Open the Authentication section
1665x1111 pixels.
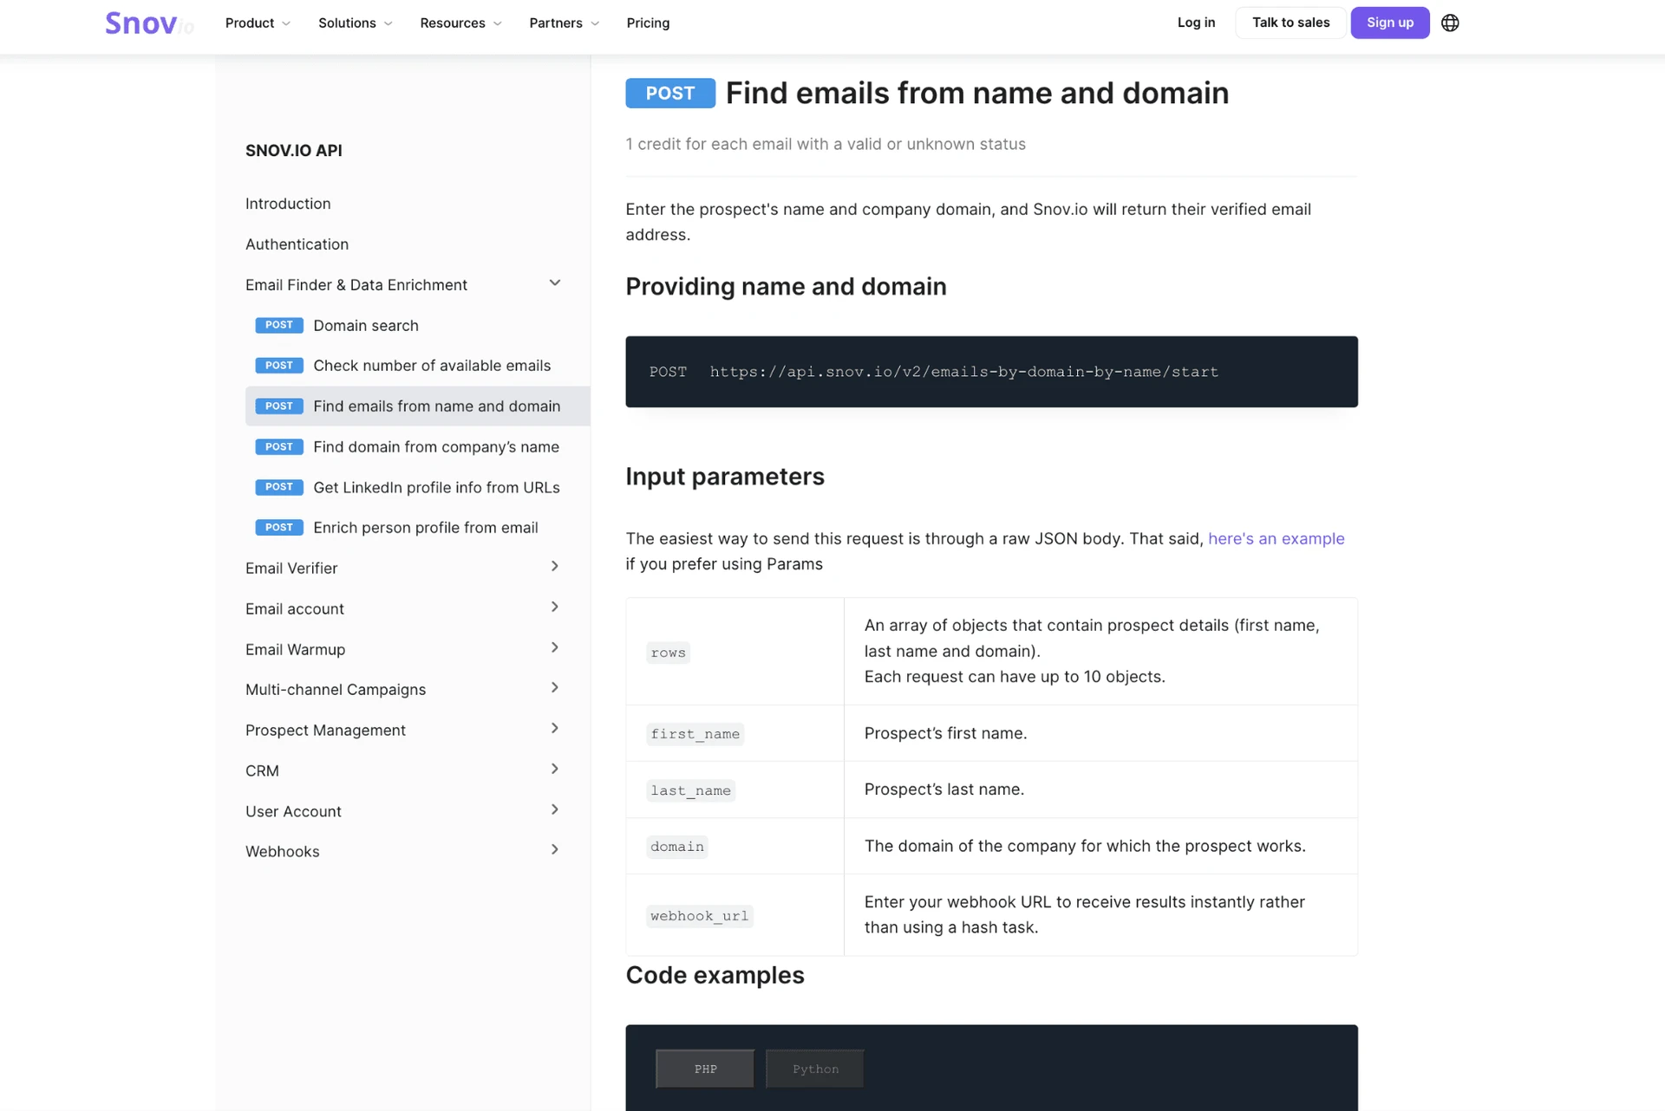[x=297, y=244]
